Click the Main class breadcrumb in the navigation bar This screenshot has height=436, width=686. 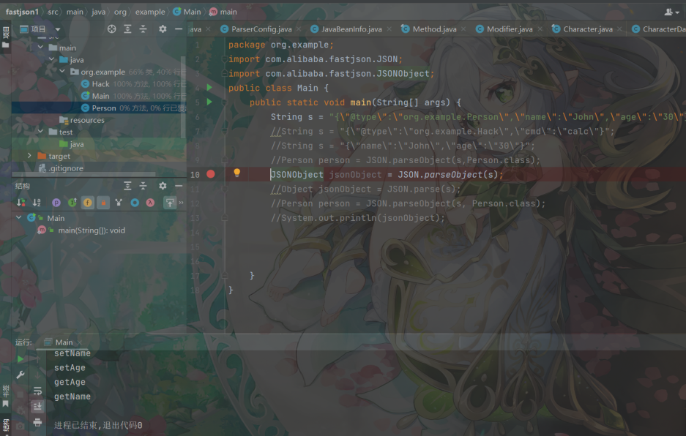[187, 12]
